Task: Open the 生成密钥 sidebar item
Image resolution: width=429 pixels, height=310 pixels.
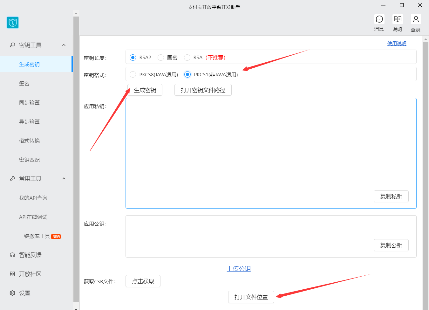Action: tap(36, 64)
